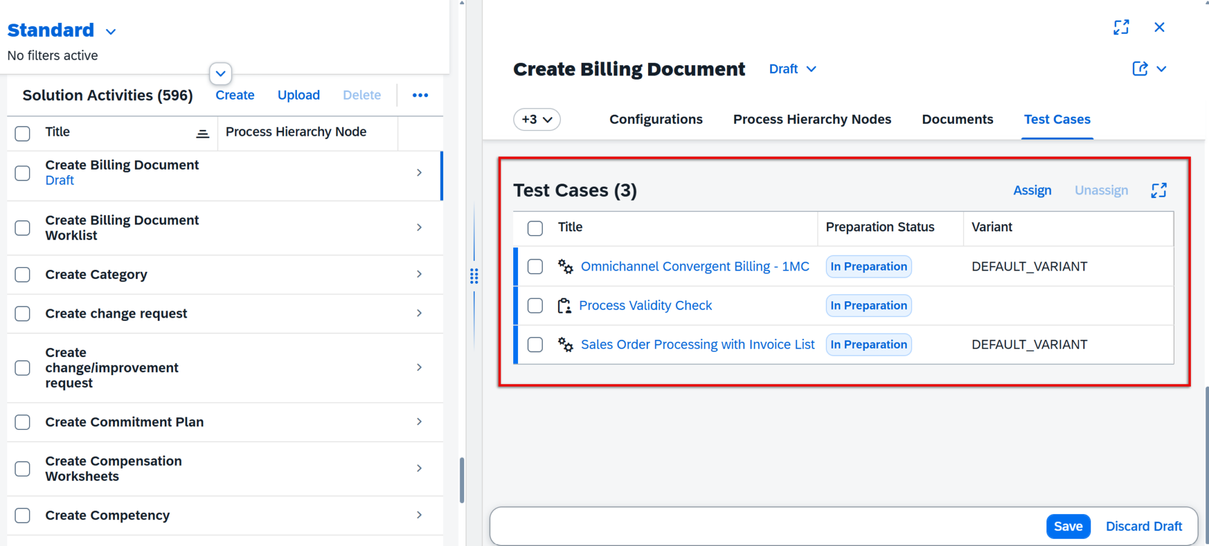The image size is (1209, 546).
Task: Expand the +3 hidden tabs menu
Action: coord(537,120)
